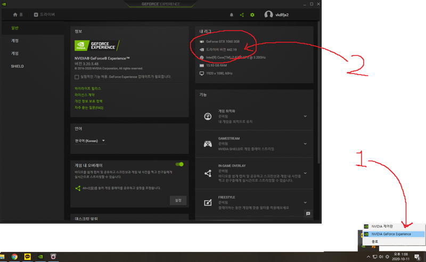Select 일반 in the sidebar
Screen dimensions: 426x262
click(x=33, y=28)
